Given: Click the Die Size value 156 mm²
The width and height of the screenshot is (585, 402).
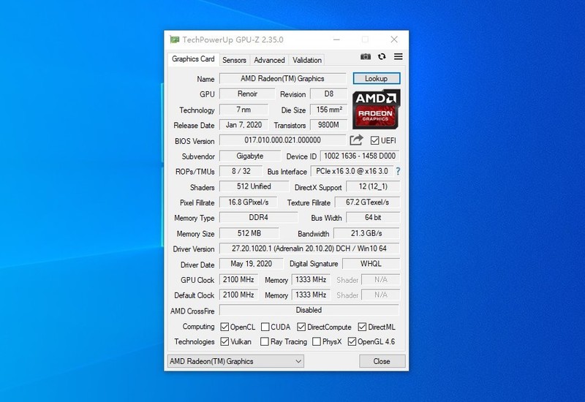Looking at the screenshot, I should [x=328, y=110].
